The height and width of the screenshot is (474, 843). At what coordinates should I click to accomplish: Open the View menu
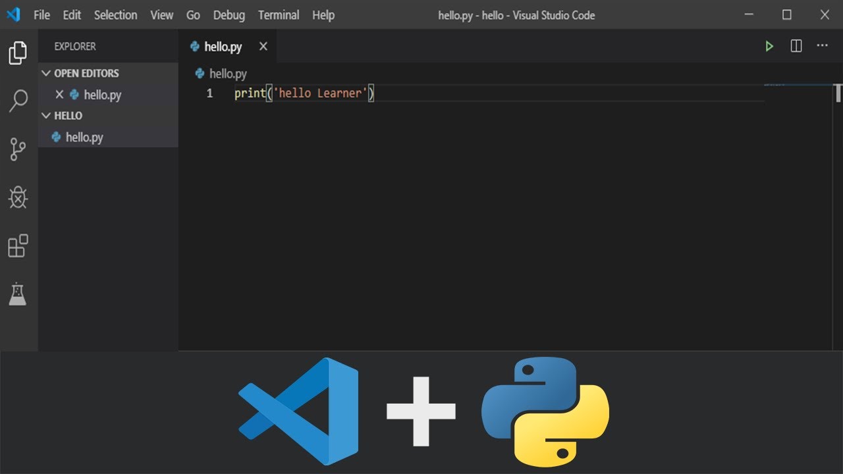161,14
